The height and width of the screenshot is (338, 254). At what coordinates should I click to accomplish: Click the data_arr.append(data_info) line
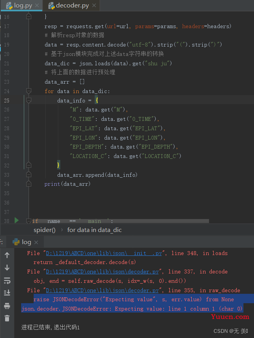97,175
